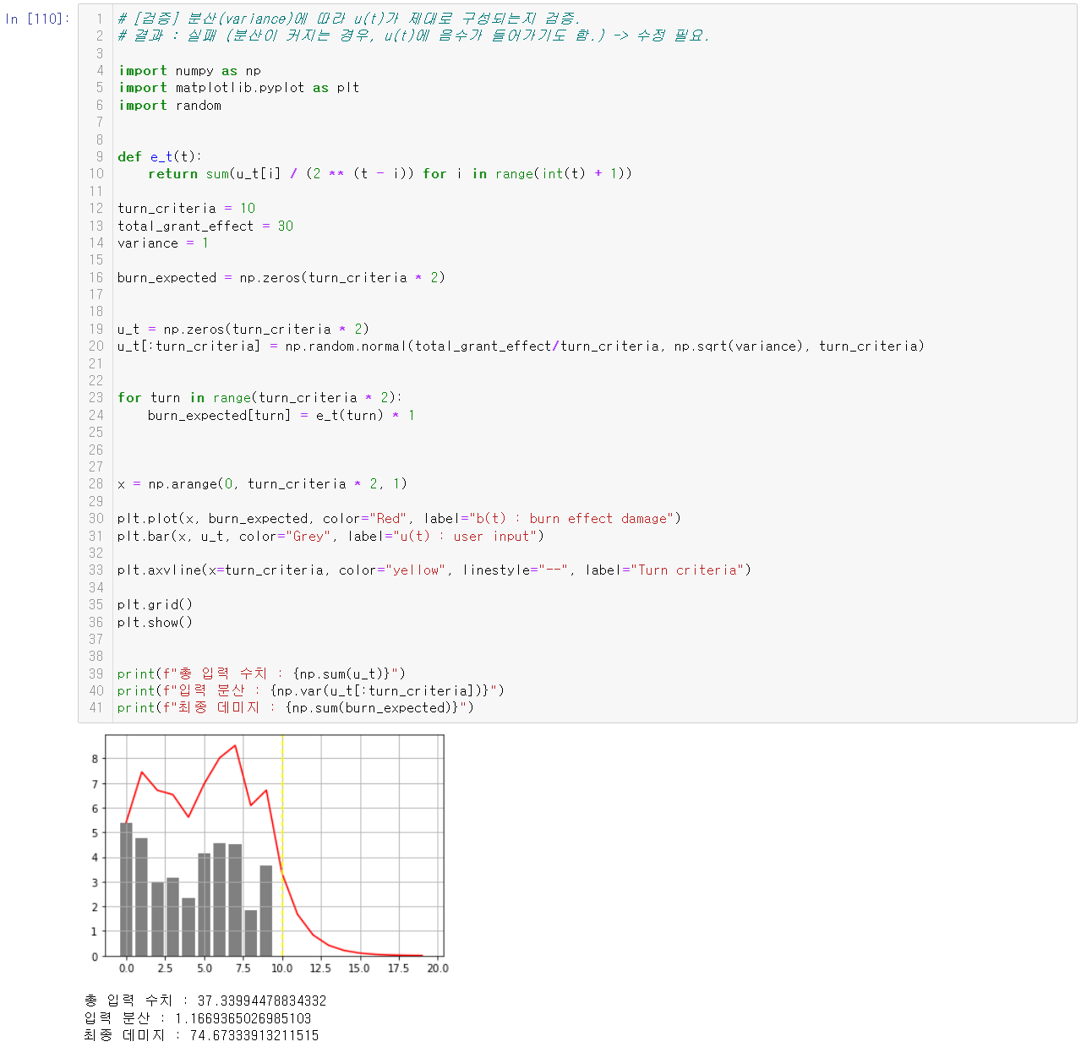Click the In [110] cell prompt
The width and height of the screenshot is (1081, 1047).
click(37, 19)
